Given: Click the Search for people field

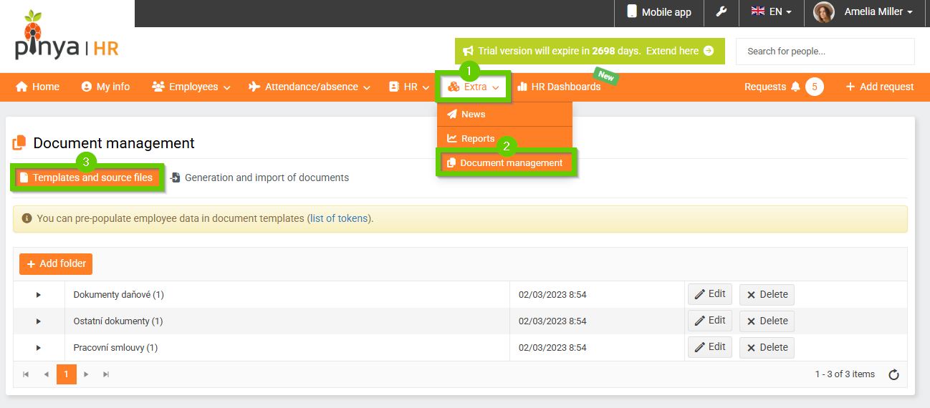Looking at the screenshot, I should [x=825, y=52].
